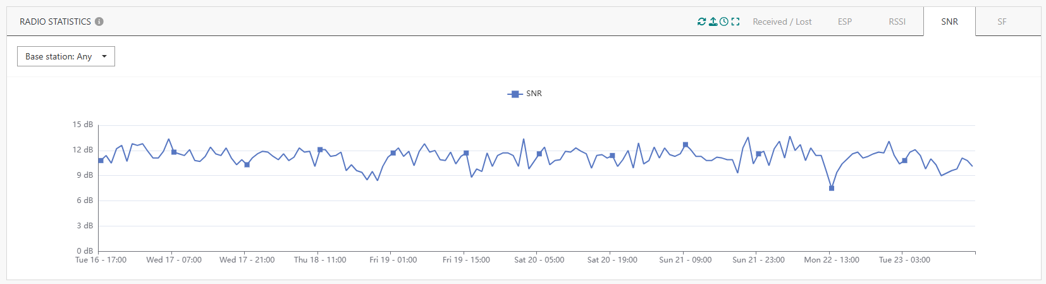
Task: Click the first data marker at Tue 16 - 17:00
Action: [101, 161]
